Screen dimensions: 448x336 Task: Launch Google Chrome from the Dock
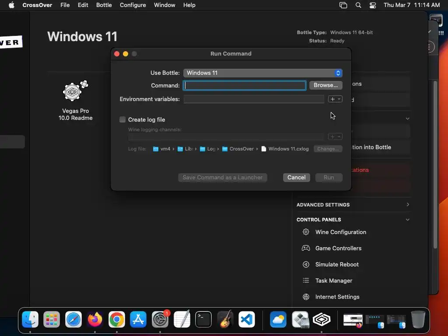(116, 319)
